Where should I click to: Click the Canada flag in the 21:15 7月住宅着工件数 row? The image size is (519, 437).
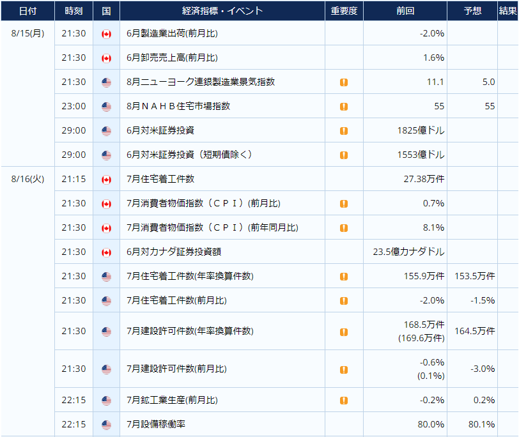tap(106, 180)
